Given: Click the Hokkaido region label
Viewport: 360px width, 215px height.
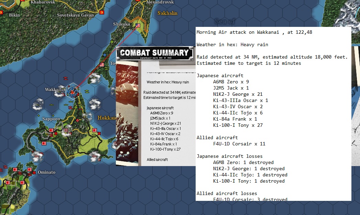Looking at the screenshot, I should (107, 118).
